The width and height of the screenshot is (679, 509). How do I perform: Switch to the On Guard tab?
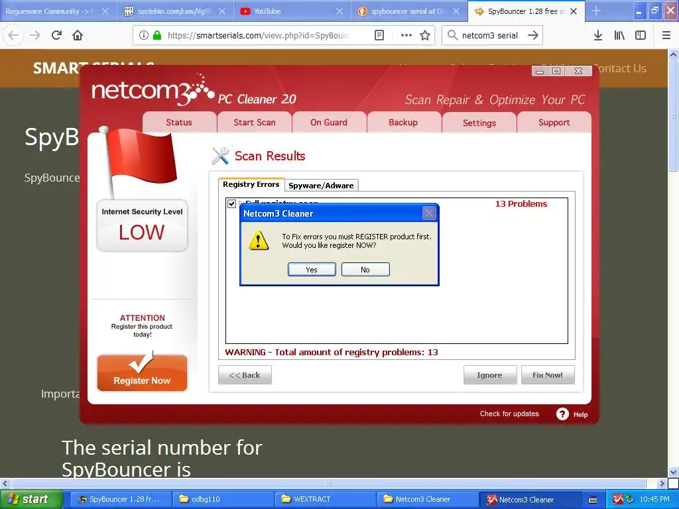click(329, 123)
